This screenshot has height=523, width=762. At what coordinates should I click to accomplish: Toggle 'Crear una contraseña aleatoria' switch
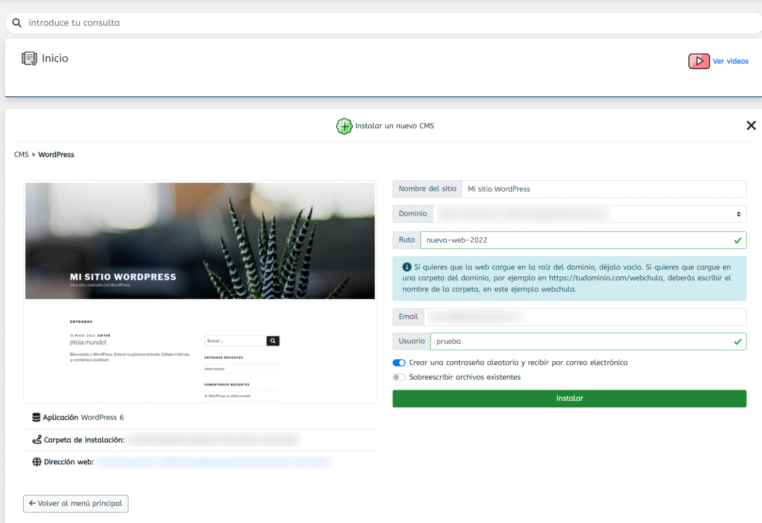coord(399,363)
